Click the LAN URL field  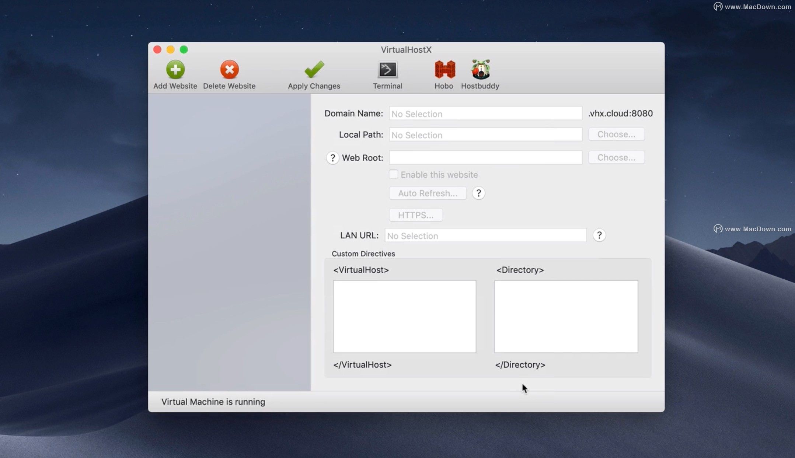pos(485,235)
